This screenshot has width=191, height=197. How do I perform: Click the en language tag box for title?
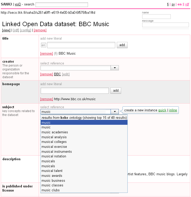[43, 45]
